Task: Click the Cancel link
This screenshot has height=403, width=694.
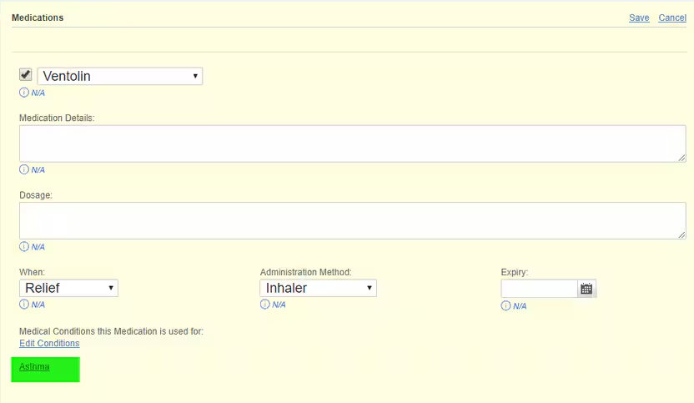Action: coord(671,18)
